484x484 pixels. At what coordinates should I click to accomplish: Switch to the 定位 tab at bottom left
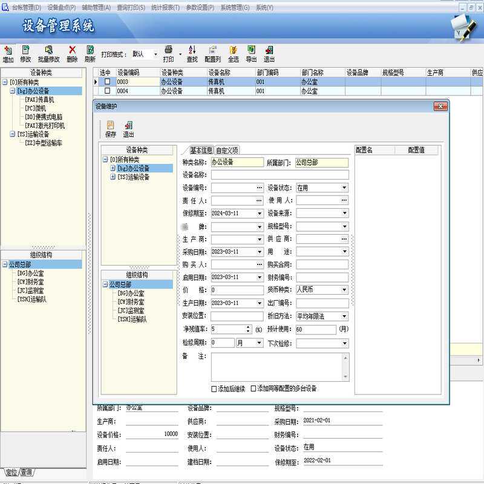(11, 473)
